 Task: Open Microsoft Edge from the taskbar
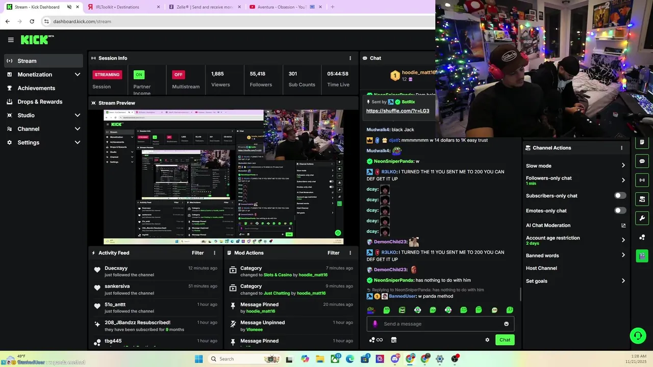(350, 359)
